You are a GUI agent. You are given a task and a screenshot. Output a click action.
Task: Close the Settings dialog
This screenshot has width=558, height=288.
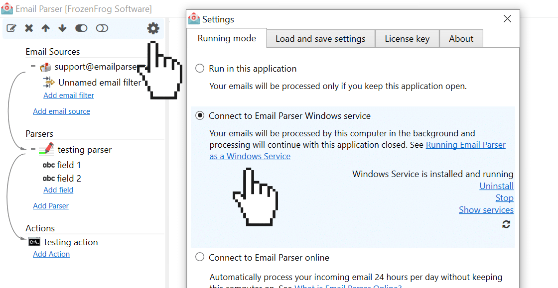point(508,19)
